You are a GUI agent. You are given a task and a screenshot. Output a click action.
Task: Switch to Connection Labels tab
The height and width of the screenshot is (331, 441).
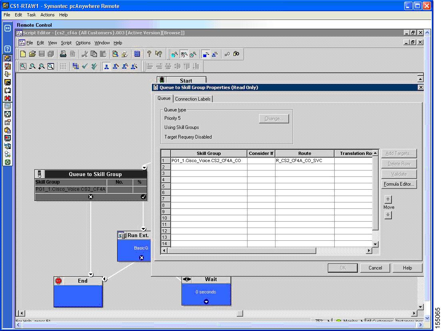click(193, 99)
